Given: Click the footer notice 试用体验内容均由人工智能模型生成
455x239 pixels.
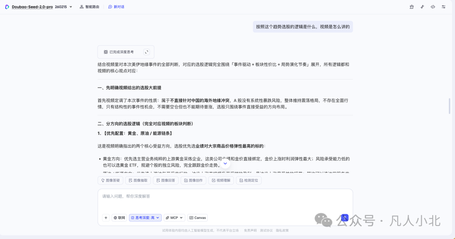Looking at the screenshot, I should pos(200,230).
